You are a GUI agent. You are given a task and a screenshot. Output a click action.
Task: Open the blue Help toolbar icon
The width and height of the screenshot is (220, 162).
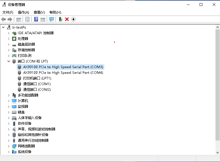(x=36, y=19)
